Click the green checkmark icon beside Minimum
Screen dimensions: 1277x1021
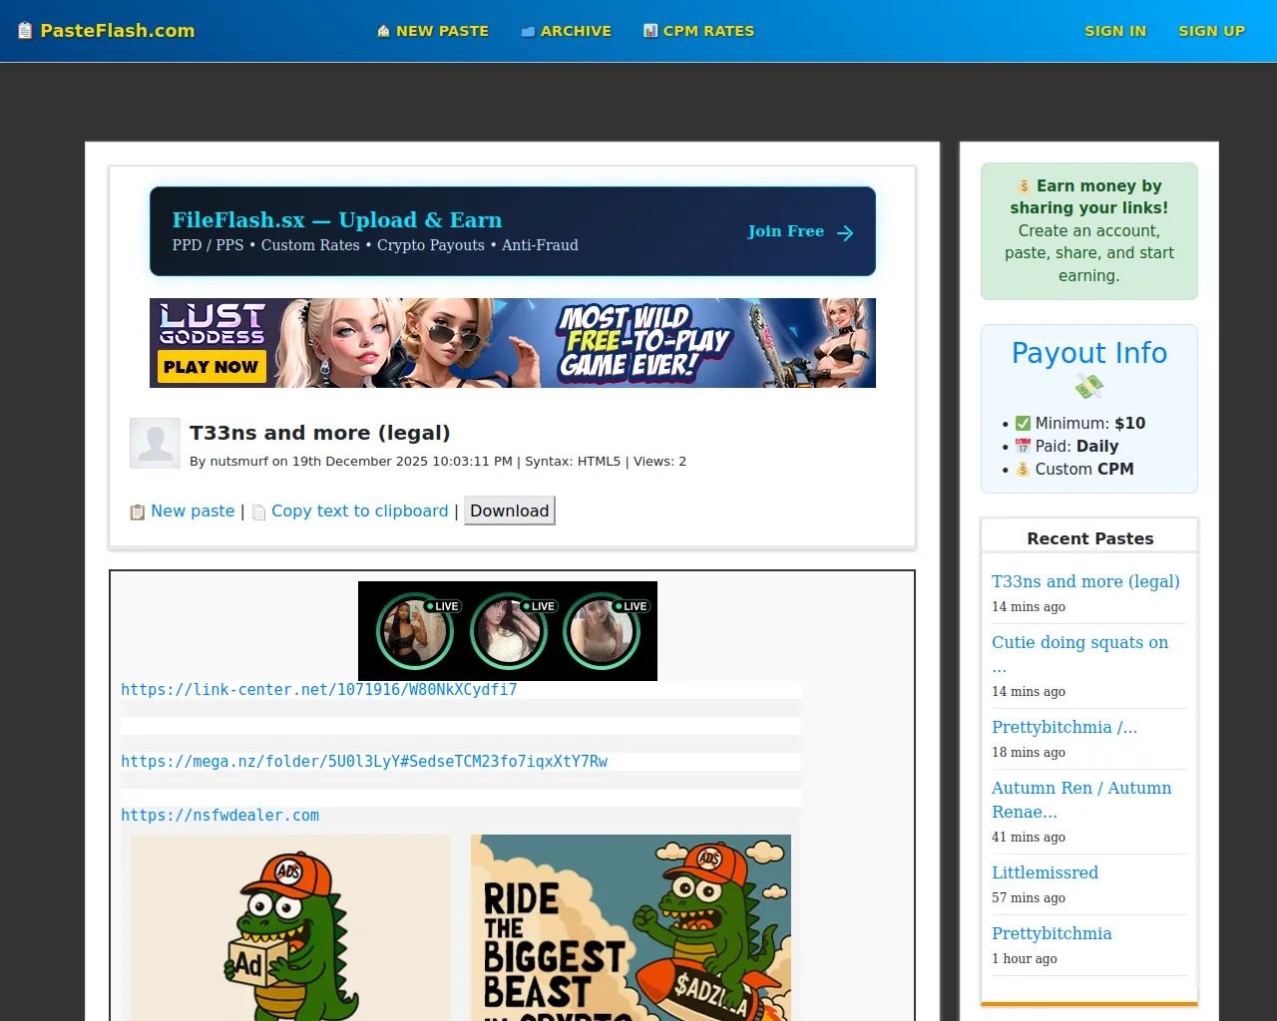coord(1023,423)
